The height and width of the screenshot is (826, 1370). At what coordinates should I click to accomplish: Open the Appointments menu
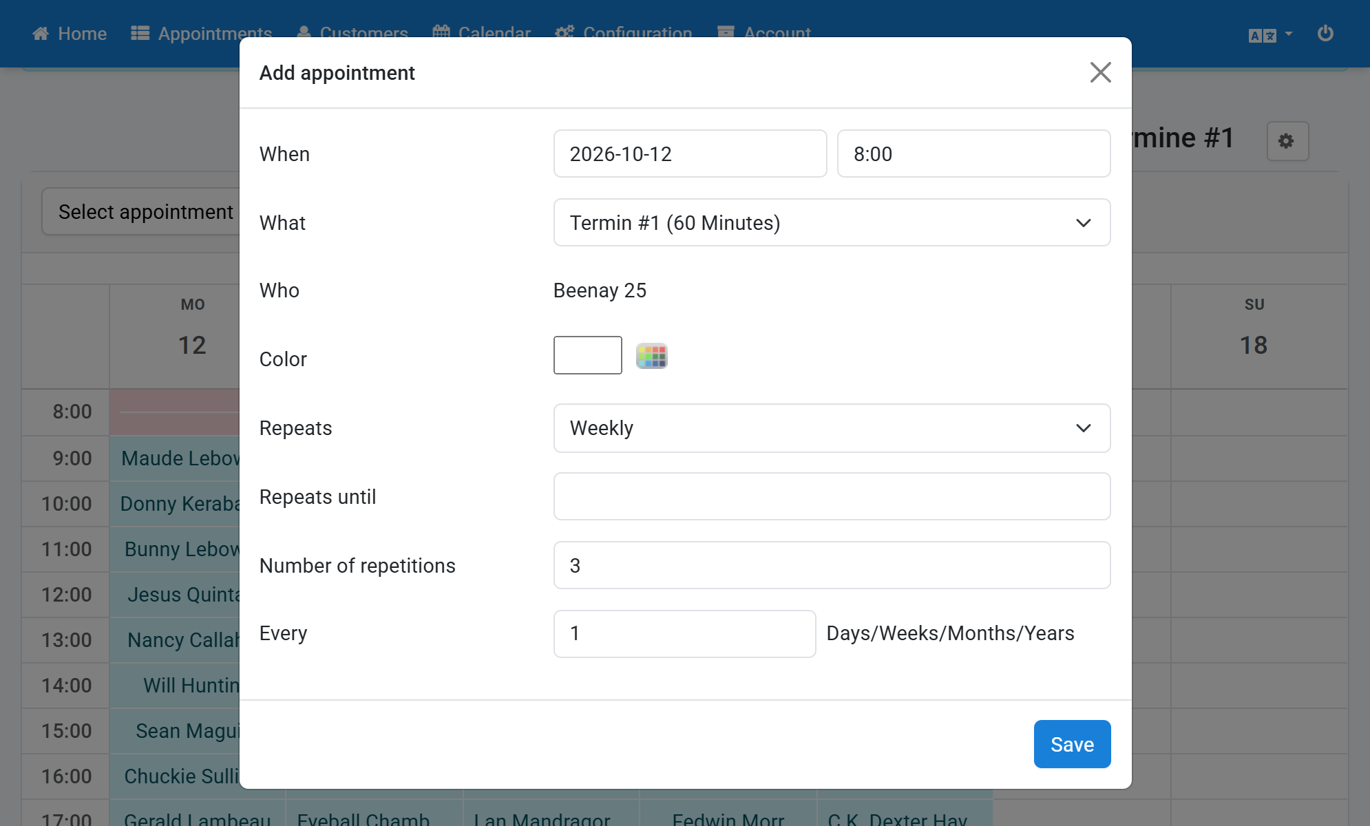[x=201, y=33]
